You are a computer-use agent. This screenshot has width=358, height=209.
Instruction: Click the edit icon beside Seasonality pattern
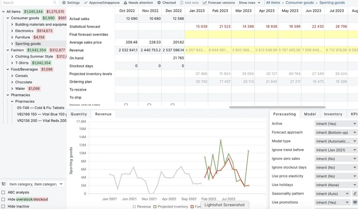point(355,194)
